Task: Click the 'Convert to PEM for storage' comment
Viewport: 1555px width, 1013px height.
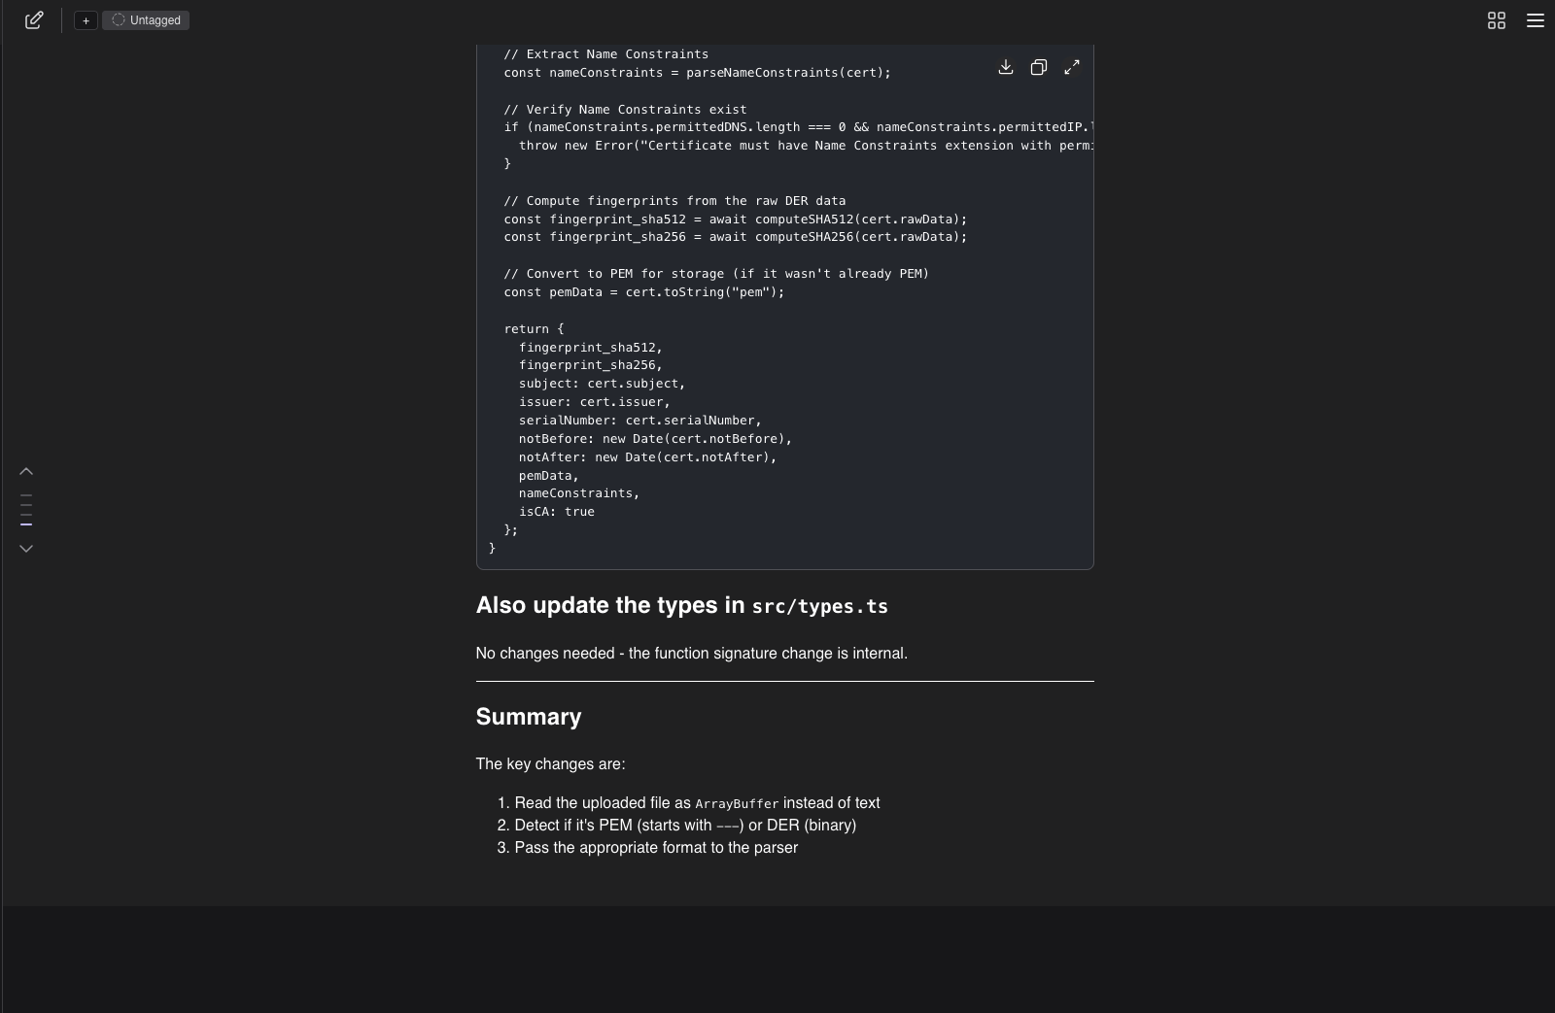Action: pyautogui.click(x=716, y=274)
